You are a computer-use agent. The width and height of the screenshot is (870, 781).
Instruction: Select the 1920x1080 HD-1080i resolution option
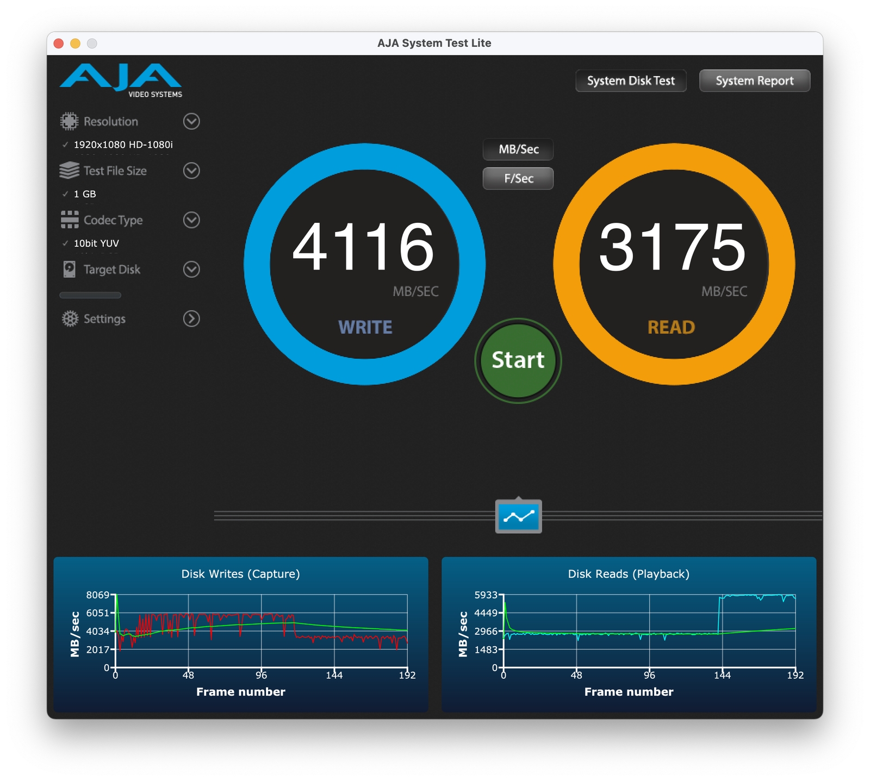(117, 145)
